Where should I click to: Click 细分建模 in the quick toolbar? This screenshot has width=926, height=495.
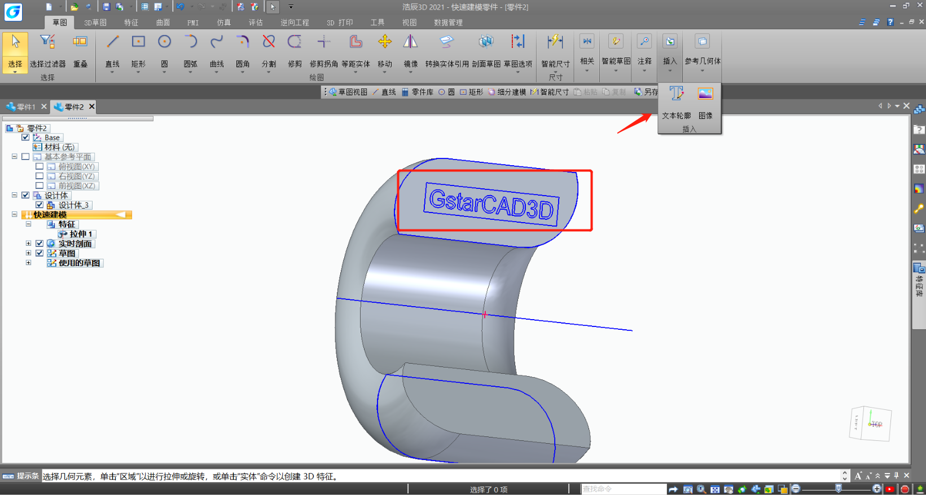point(507,92)
